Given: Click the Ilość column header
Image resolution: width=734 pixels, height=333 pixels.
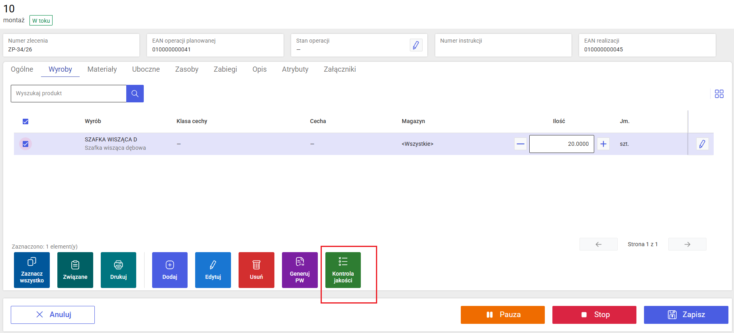Looking at the screenshot, I should pyautogui.click(x=559, y=121).
